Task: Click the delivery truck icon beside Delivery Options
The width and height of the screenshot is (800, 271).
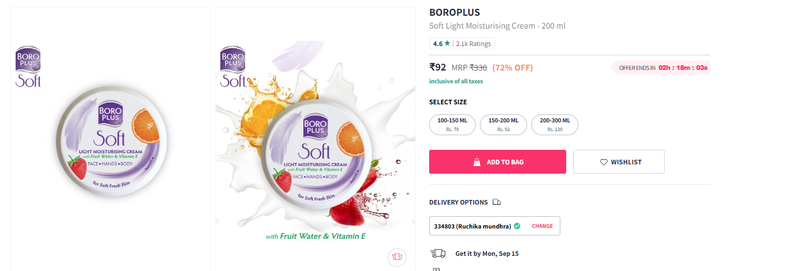Action: click(x=497, y=202)
